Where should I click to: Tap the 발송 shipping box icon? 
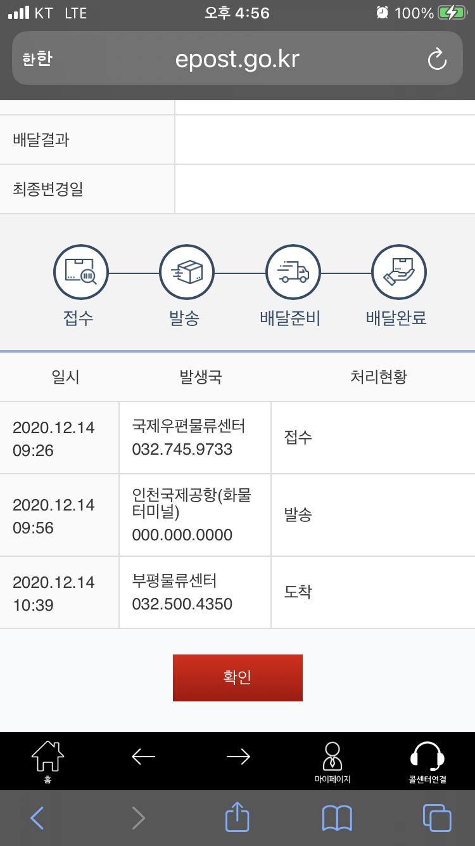click(x=186, y=272)
